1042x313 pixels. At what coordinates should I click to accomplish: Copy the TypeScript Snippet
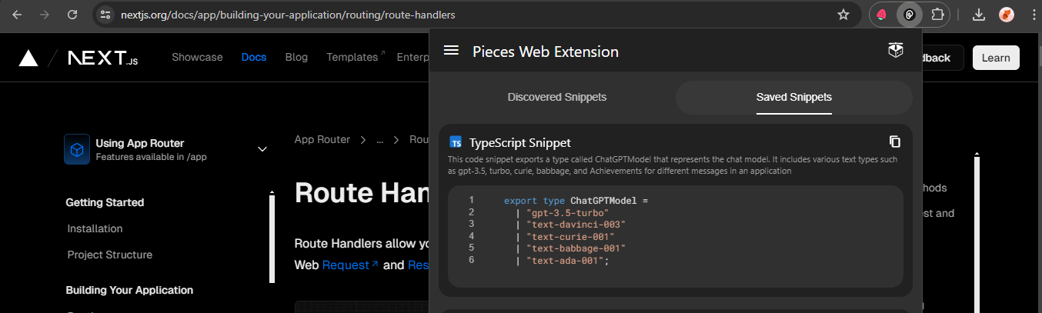tap(894, 142)
